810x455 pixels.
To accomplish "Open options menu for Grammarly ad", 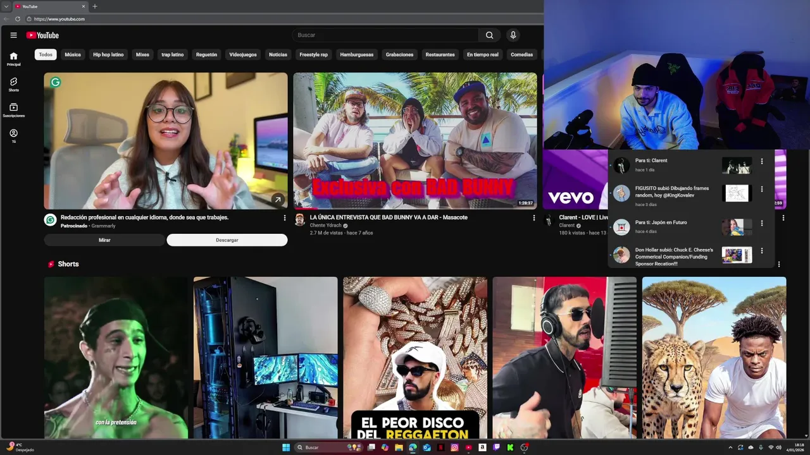I will tap(285, 218).
